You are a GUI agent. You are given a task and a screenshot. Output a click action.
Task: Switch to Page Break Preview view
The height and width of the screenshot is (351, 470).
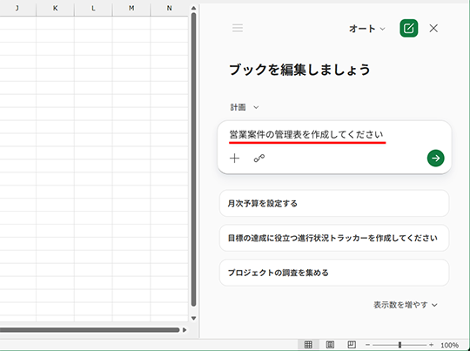tap(352, 345)
